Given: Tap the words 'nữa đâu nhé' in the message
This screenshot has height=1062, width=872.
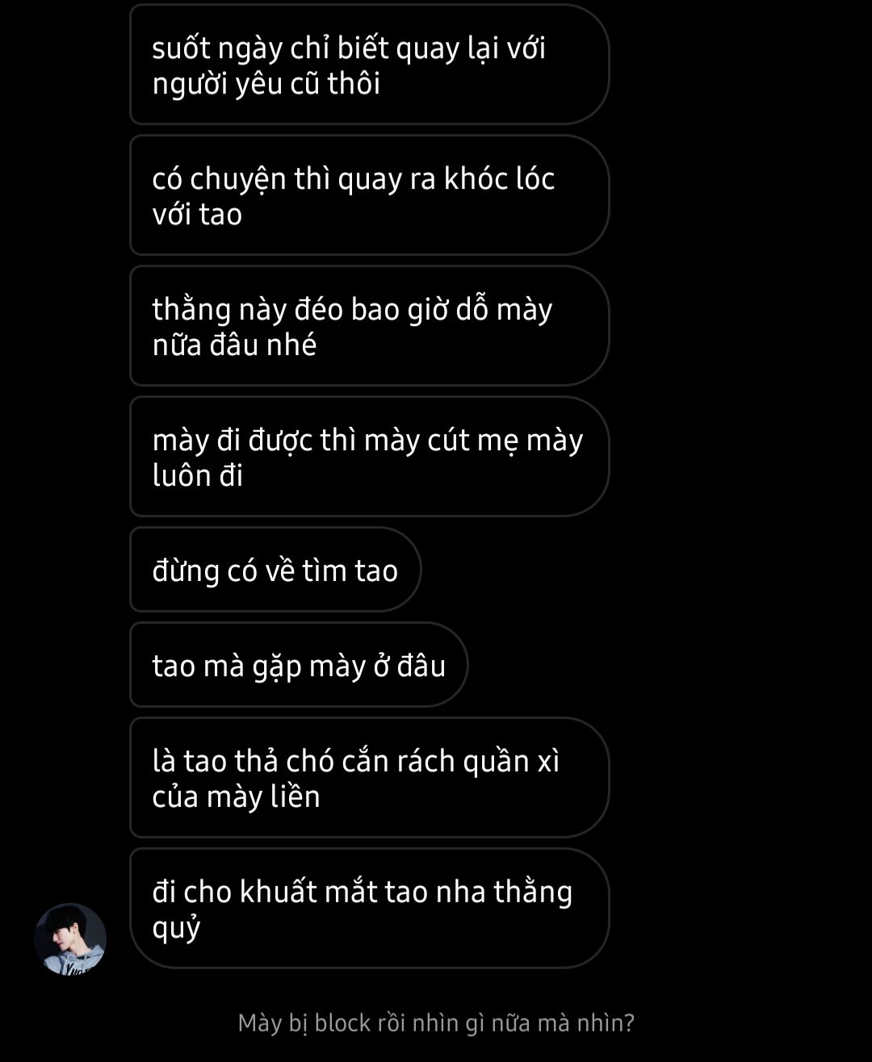Looking at the screenshot, I should tap(234, 345).
